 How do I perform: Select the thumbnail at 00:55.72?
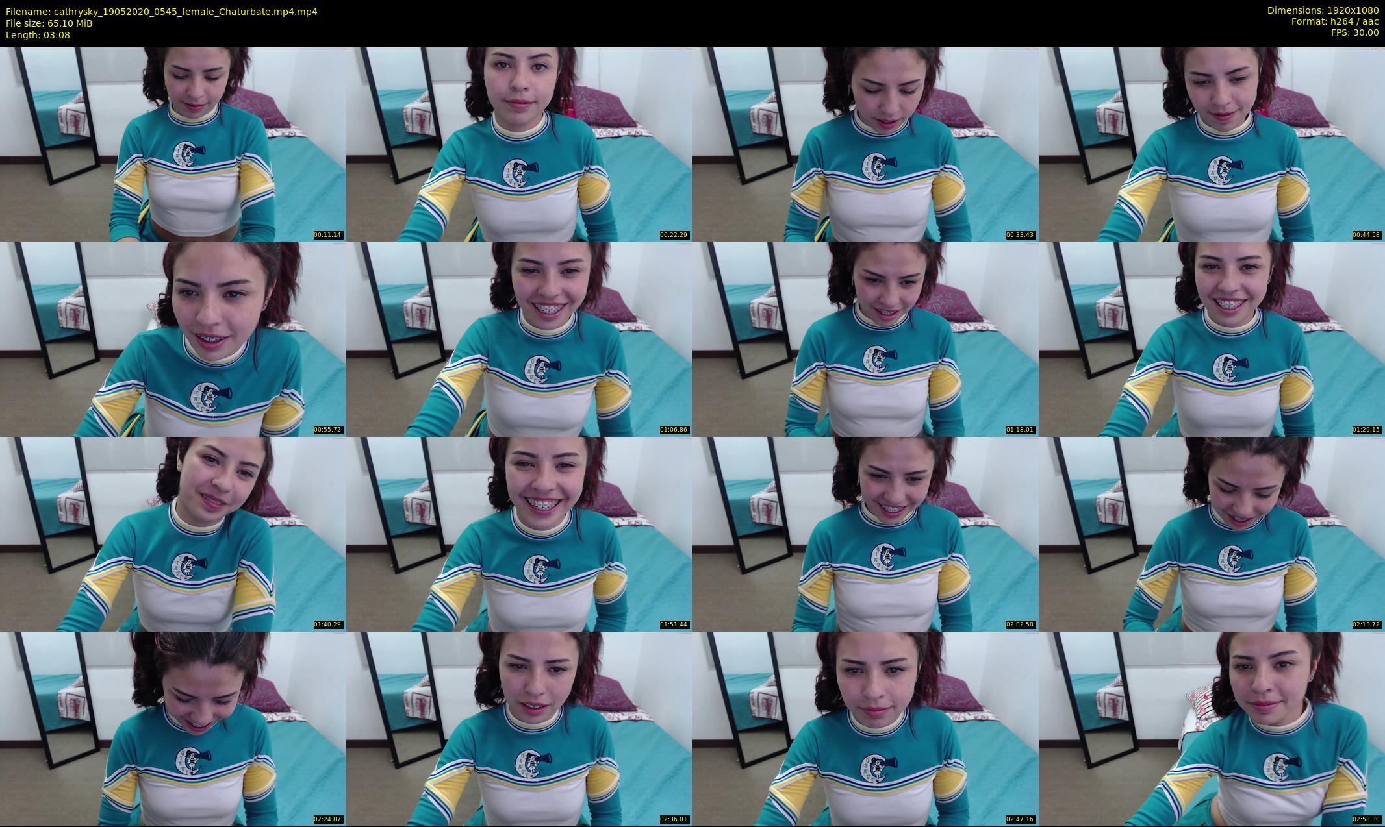point(173,339)
